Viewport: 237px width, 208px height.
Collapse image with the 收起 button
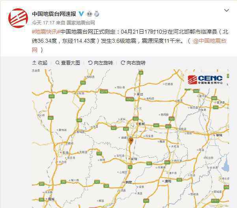[x=40, y=63]
